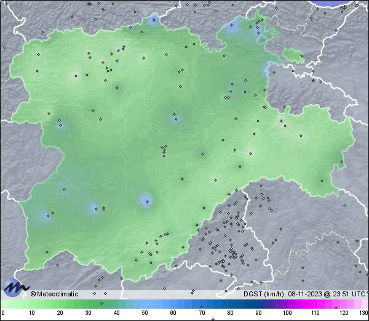This screenshot has height=321, width=369.
Task: Click scale label 50
Action: 145,313
